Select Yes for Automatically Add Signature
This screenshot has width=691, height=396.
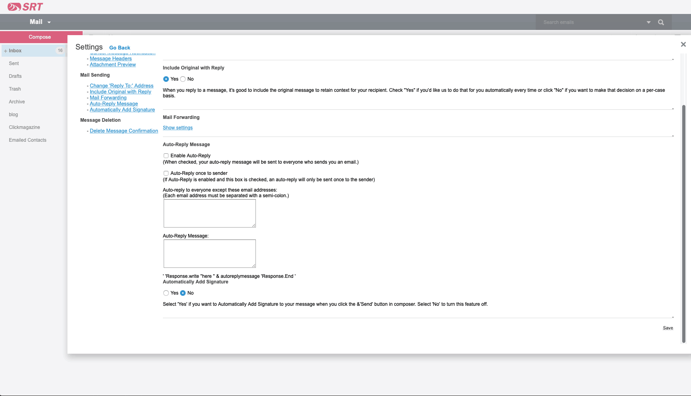click(166, 293)
